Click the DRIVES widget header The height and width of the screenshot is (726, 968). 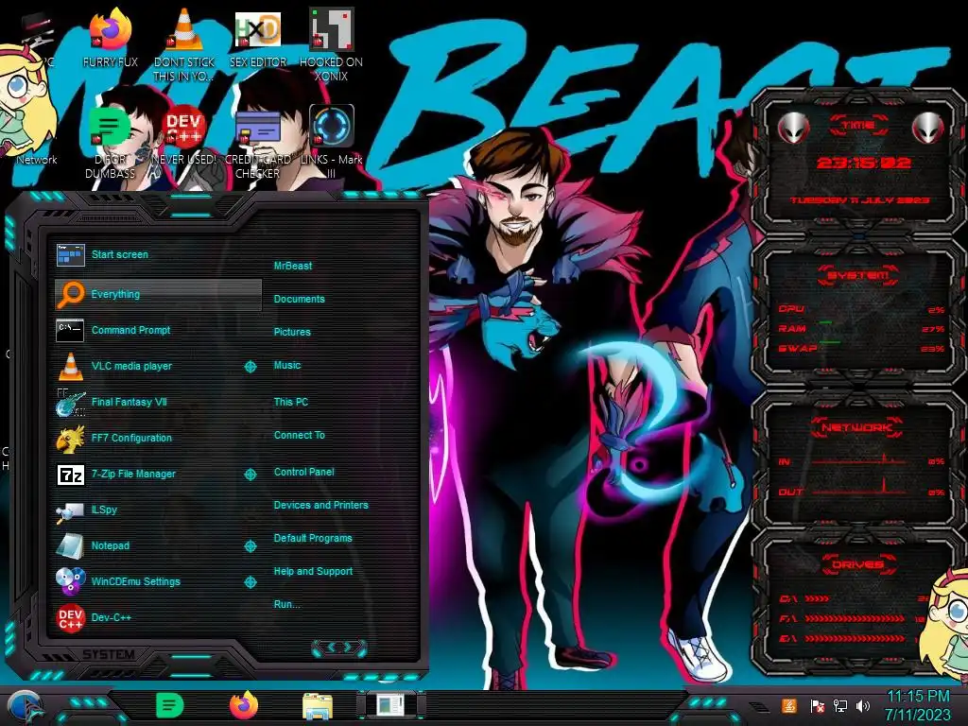click(858, 564)
